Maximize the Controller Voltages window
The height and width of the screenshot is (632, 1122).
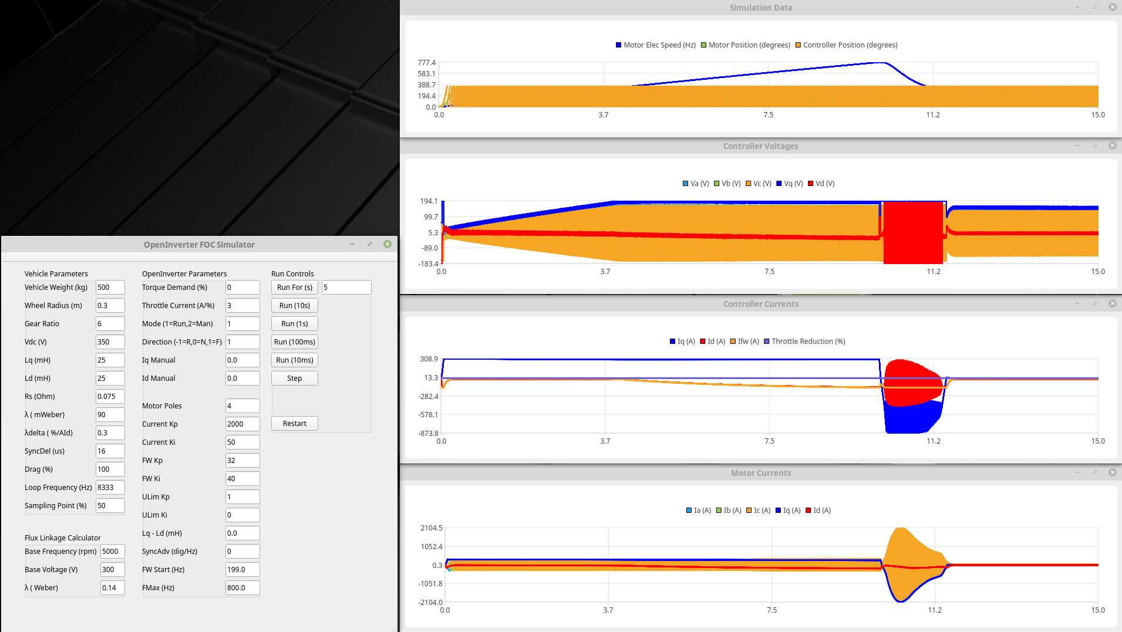coord(1095,146)
